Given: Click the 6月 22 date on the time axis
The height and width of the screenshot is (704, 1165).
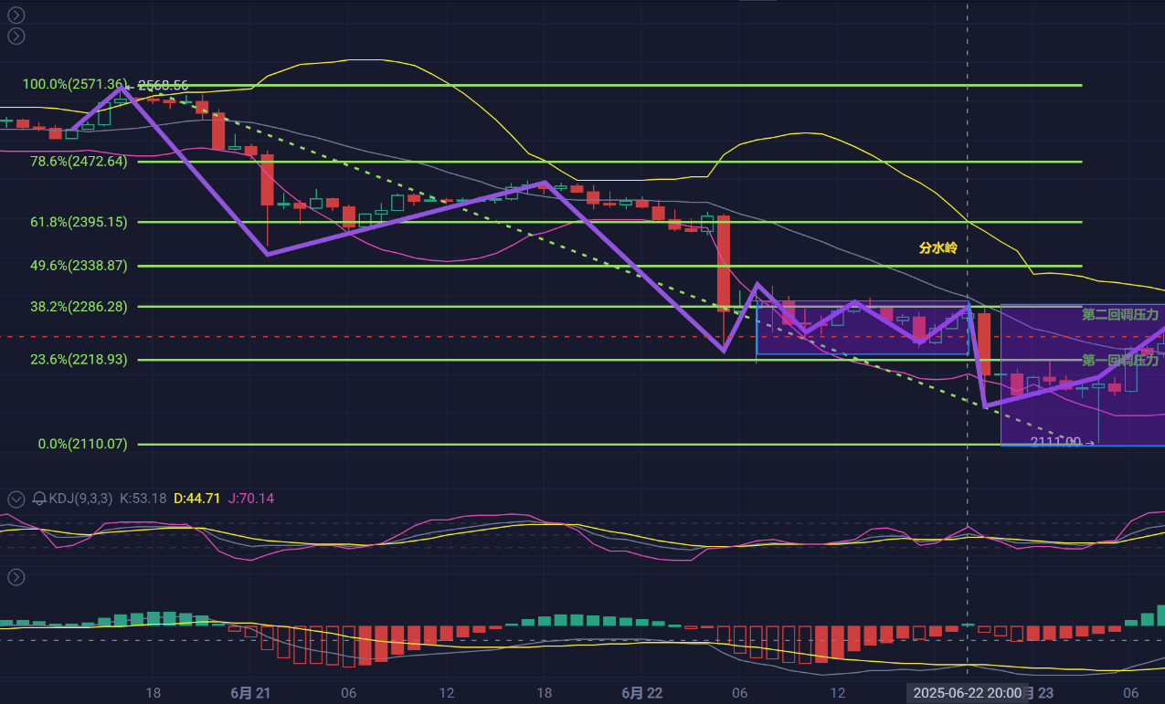Looking at the screenshot, I should (641, 693).
